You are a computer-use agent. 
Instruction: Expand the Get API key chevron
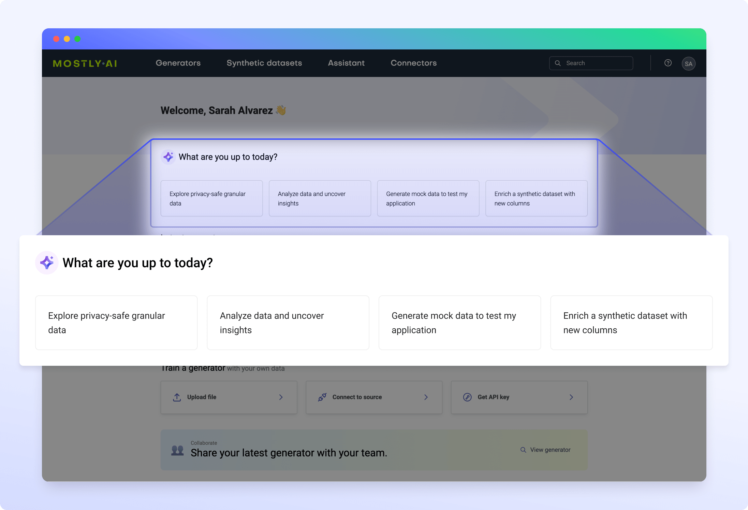click(x=571, y=397)
